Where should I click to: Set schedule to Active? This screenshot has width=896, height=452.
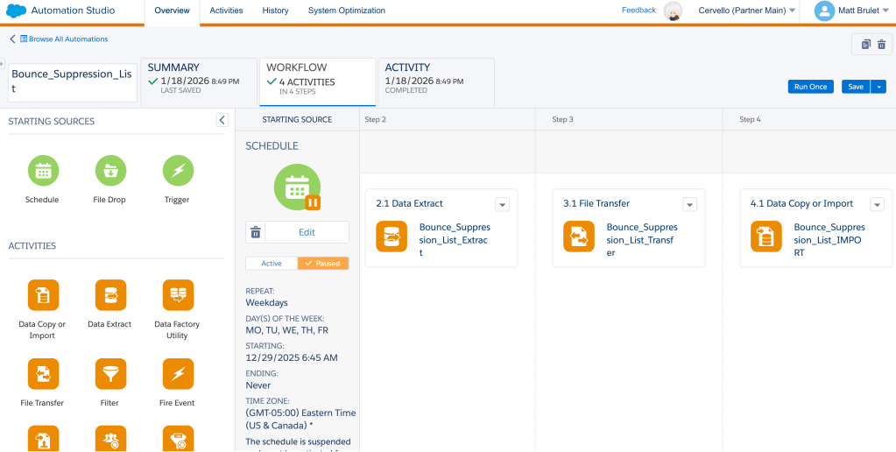click(272, 263)
